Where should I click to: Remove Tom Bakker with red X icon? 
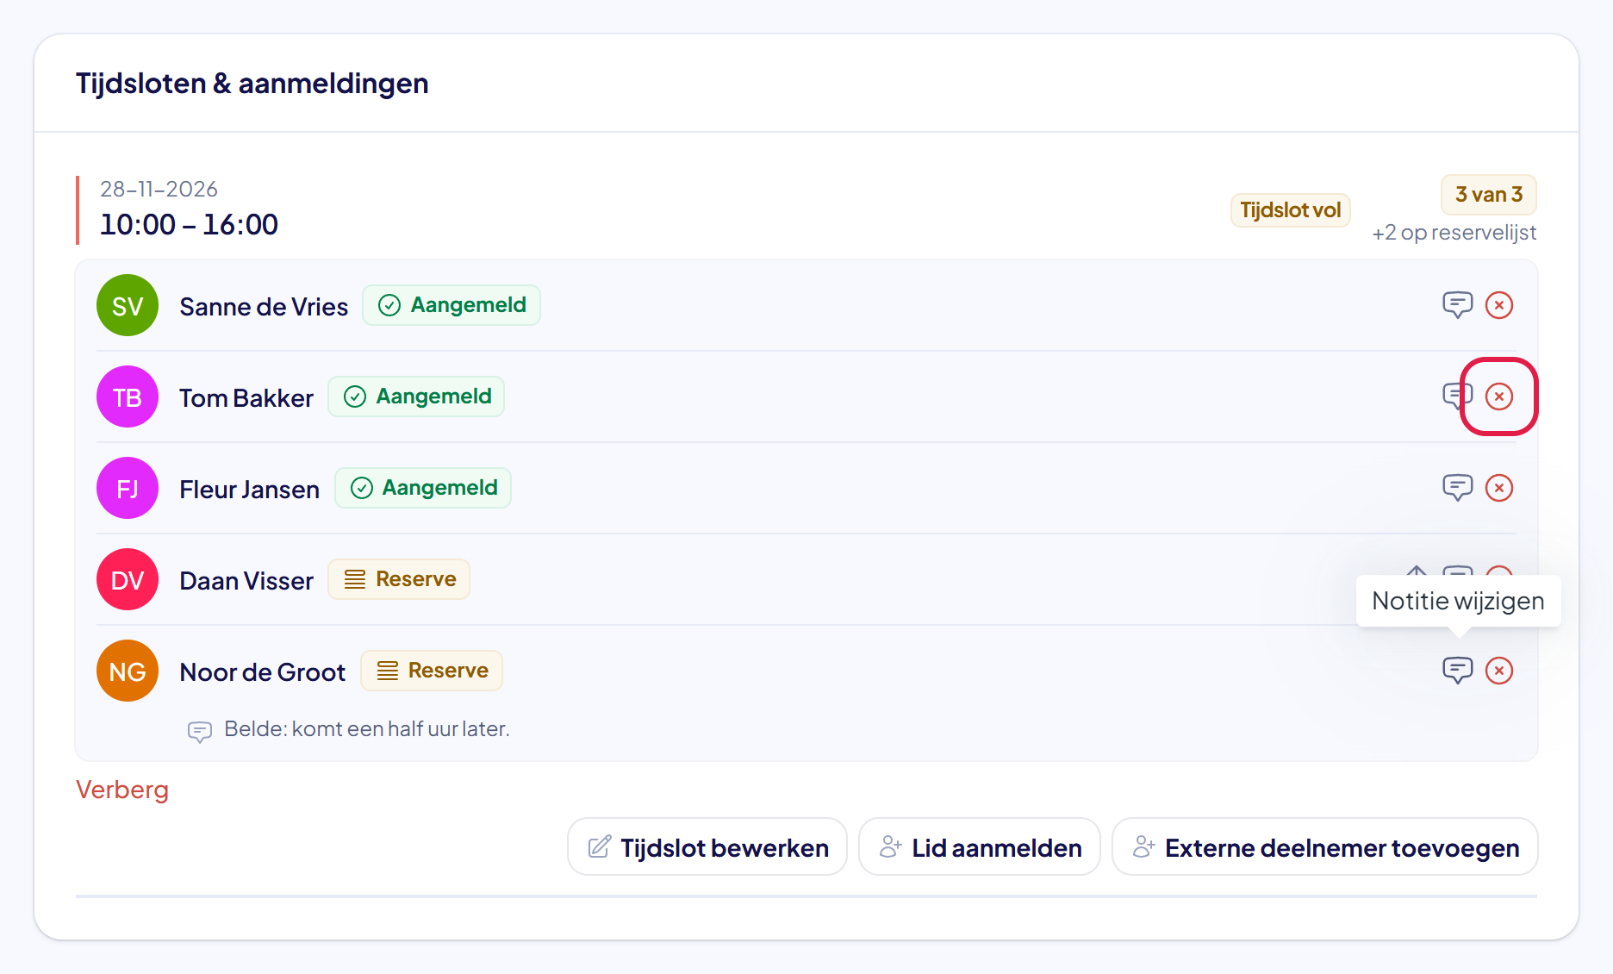pyautogui.click(x=1499, y=396)
